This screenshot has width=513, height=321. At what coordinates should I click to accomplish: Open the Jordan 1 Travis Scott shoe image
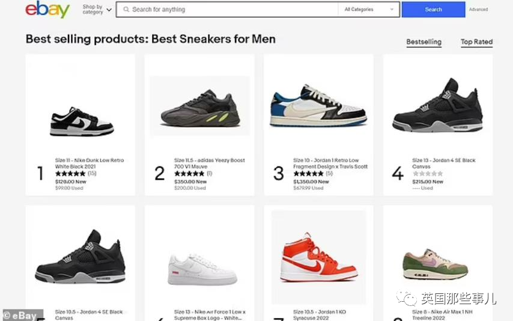pyautogui.click(x=318, y=107)
